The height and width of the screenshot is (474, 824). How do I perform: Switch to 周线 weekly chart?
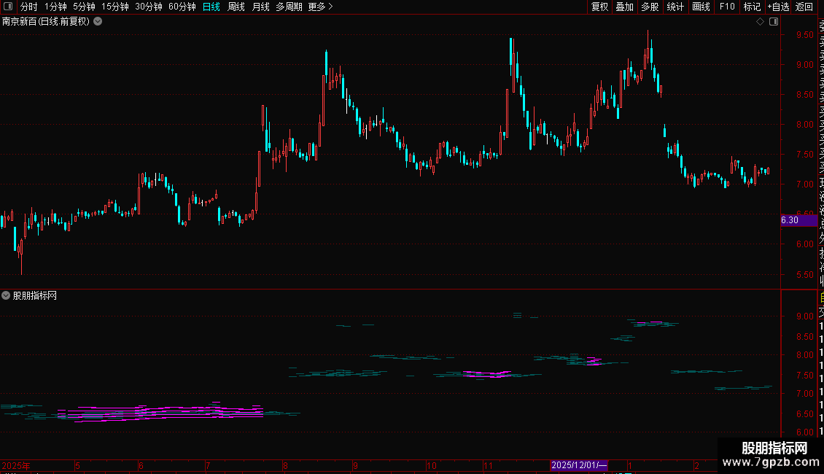point(236,7)
